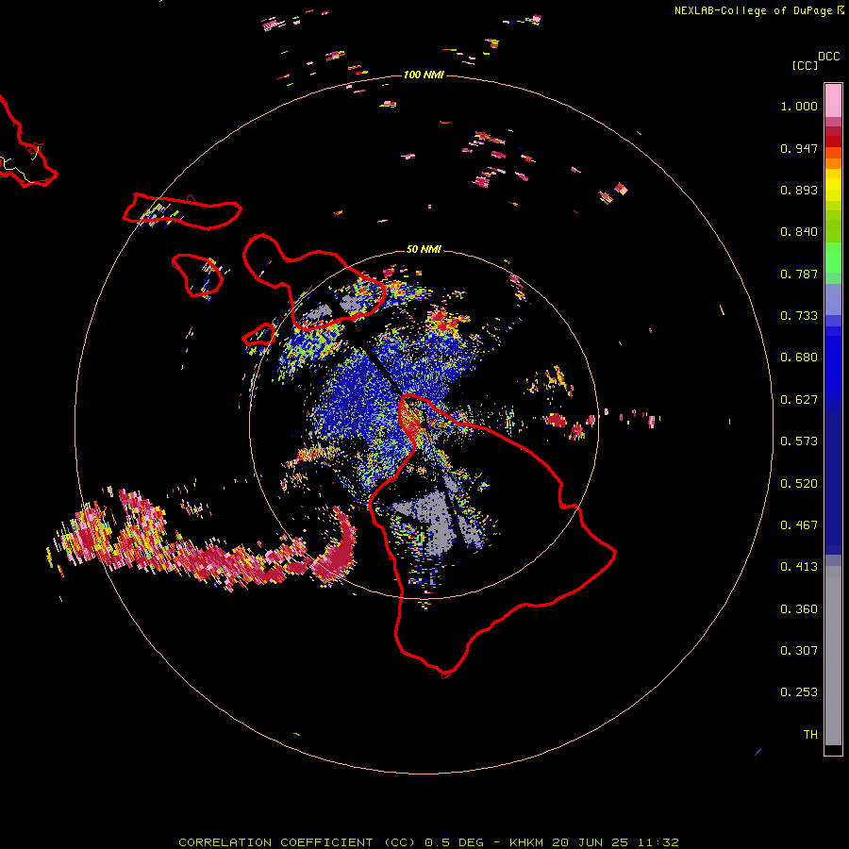Click the gray lower segment of color bar
Screen dimensions: 849x849
point(833,656)
